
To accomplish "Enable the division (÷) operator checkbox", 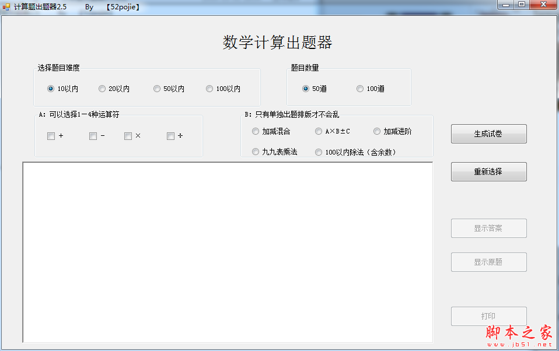I will tap(170, 136).
